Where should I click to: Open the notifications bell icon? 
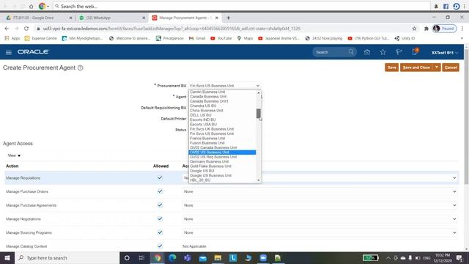click(415, 52)
